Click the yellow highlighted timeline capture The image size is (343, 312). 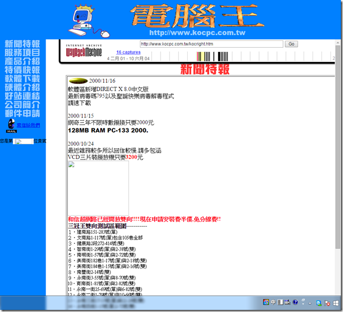coord(201,57)
